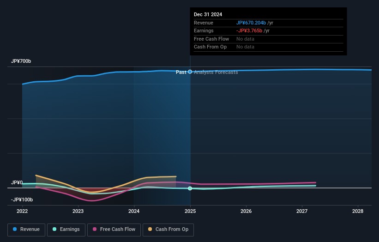Image resolution: width=379 pixels, height=242 pixels.
Task: Click the Revenue data point marker at 2025
Action: tap(190, 72)
